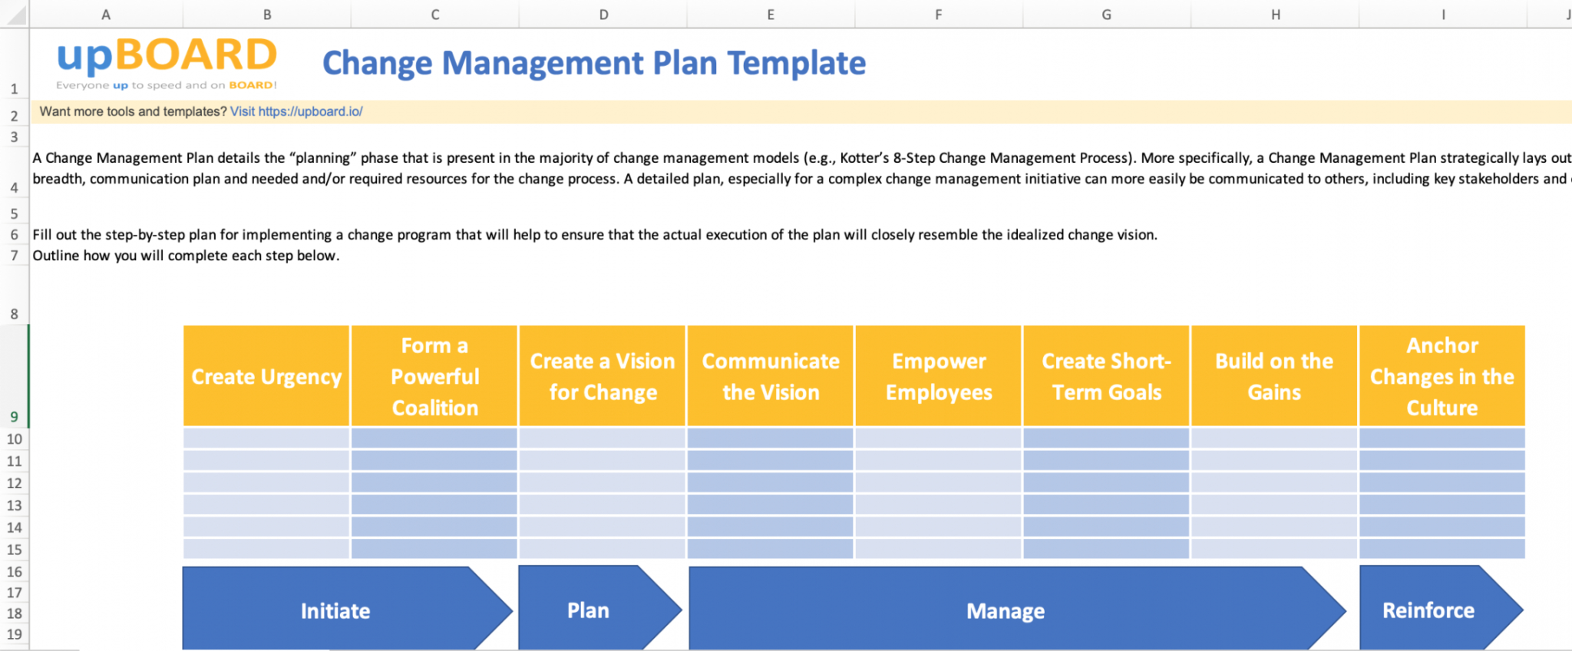Select the Empower Employees header cell

939,376
